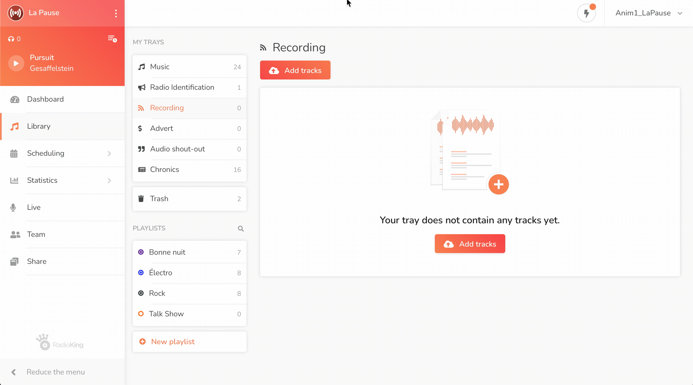
Task: Click the quote icon for Audio shout-out
Action: [141, 149]
